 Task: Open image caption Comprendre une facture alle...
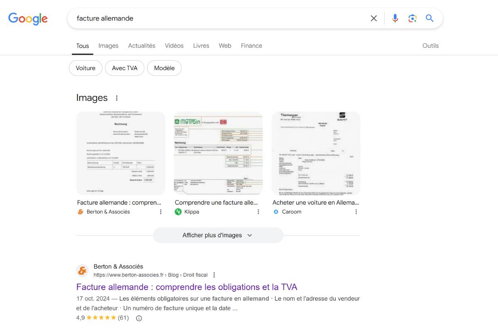pyautogui.click(x=216, y=203)
